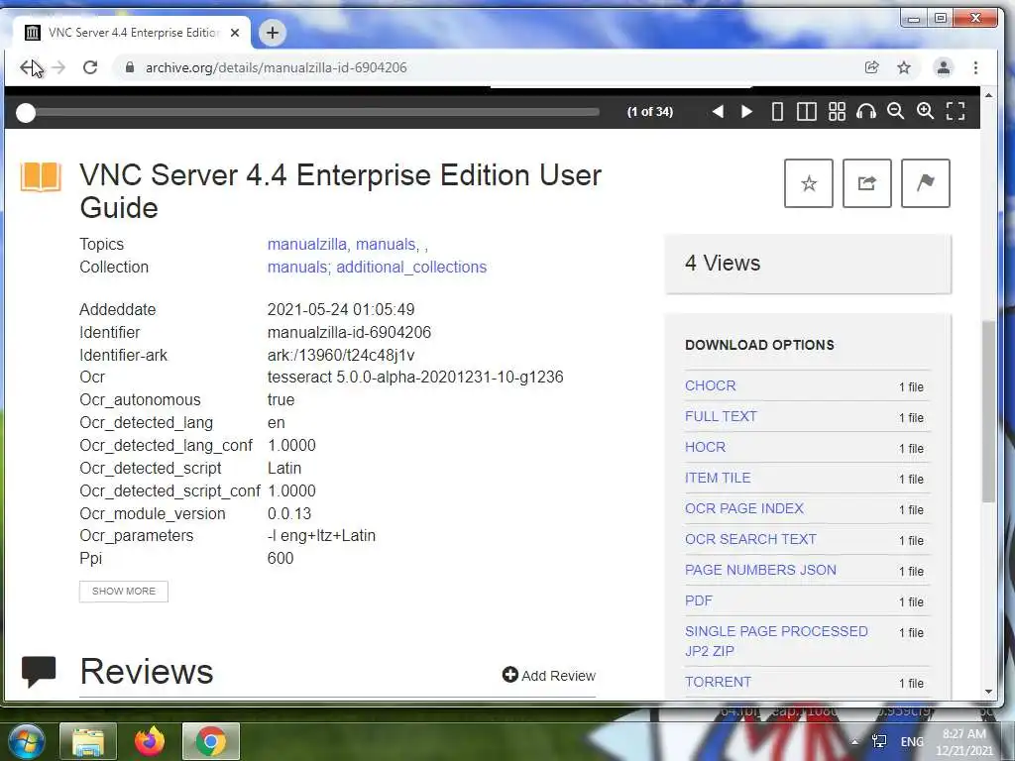1015x761 pixels.
Task: Click the page vertical scrollbar thumb
Action: click(988, 411)
